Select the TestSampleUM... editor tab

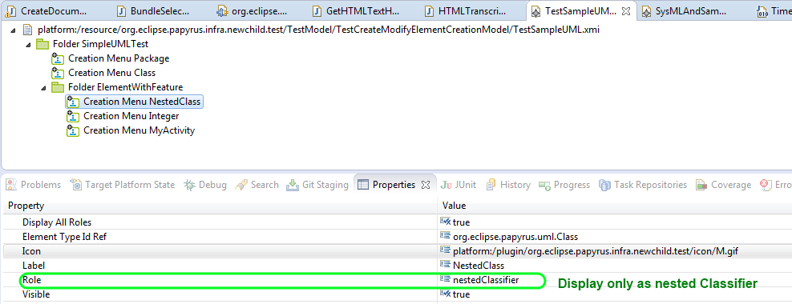pos(580,10)
